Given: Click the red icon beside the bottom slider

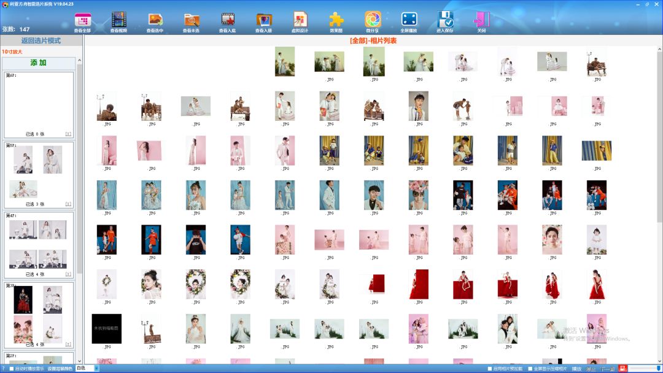Looking at the screenshot, I should point(622,369).
